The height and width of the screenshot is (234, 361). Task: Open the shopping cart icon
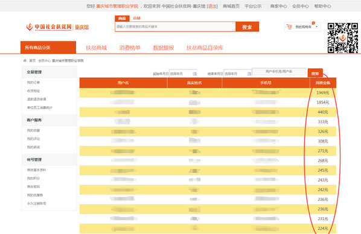289,27
